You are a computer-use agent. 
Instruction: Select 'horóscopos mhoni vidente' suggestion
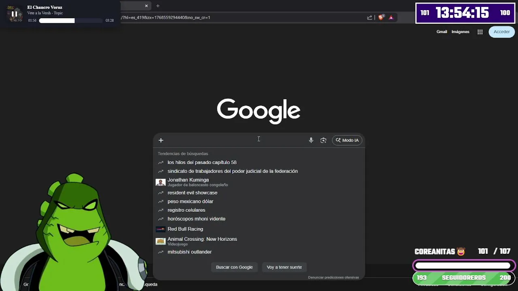coord(259,219)
